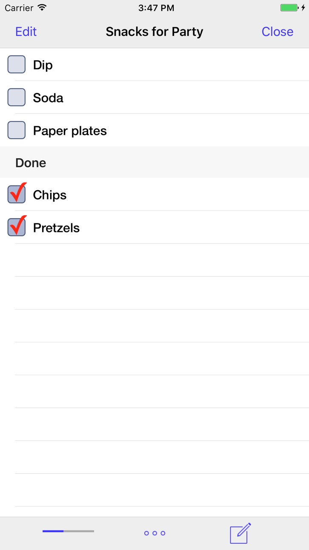The height and width of the screenshot is (550, 309).
Task: Tap the compose new item pencil icon
Action: tap(240, 533)
